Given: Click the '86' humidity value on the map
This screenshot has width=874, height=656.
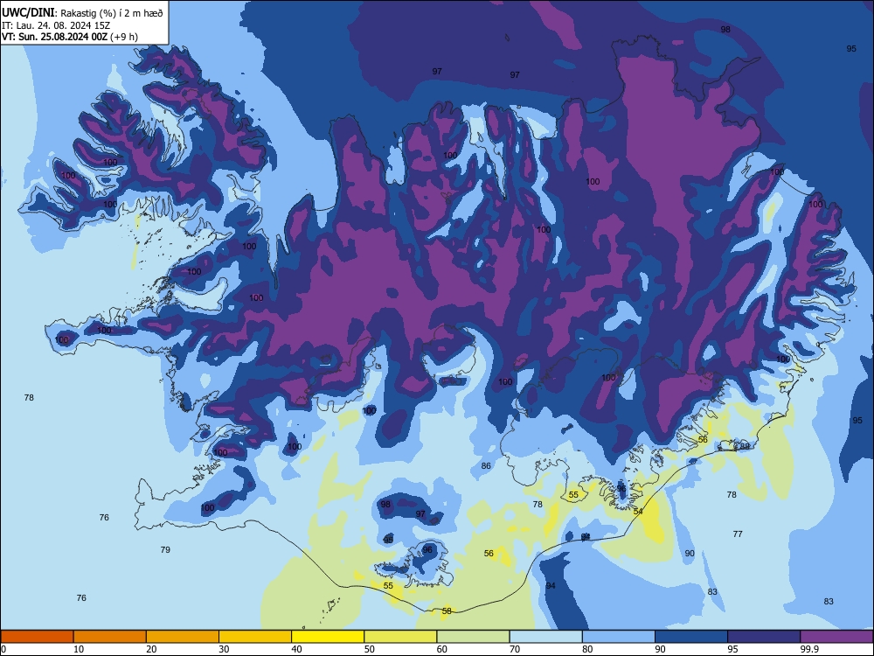Looking at the screenshot, I should point(486,466).
